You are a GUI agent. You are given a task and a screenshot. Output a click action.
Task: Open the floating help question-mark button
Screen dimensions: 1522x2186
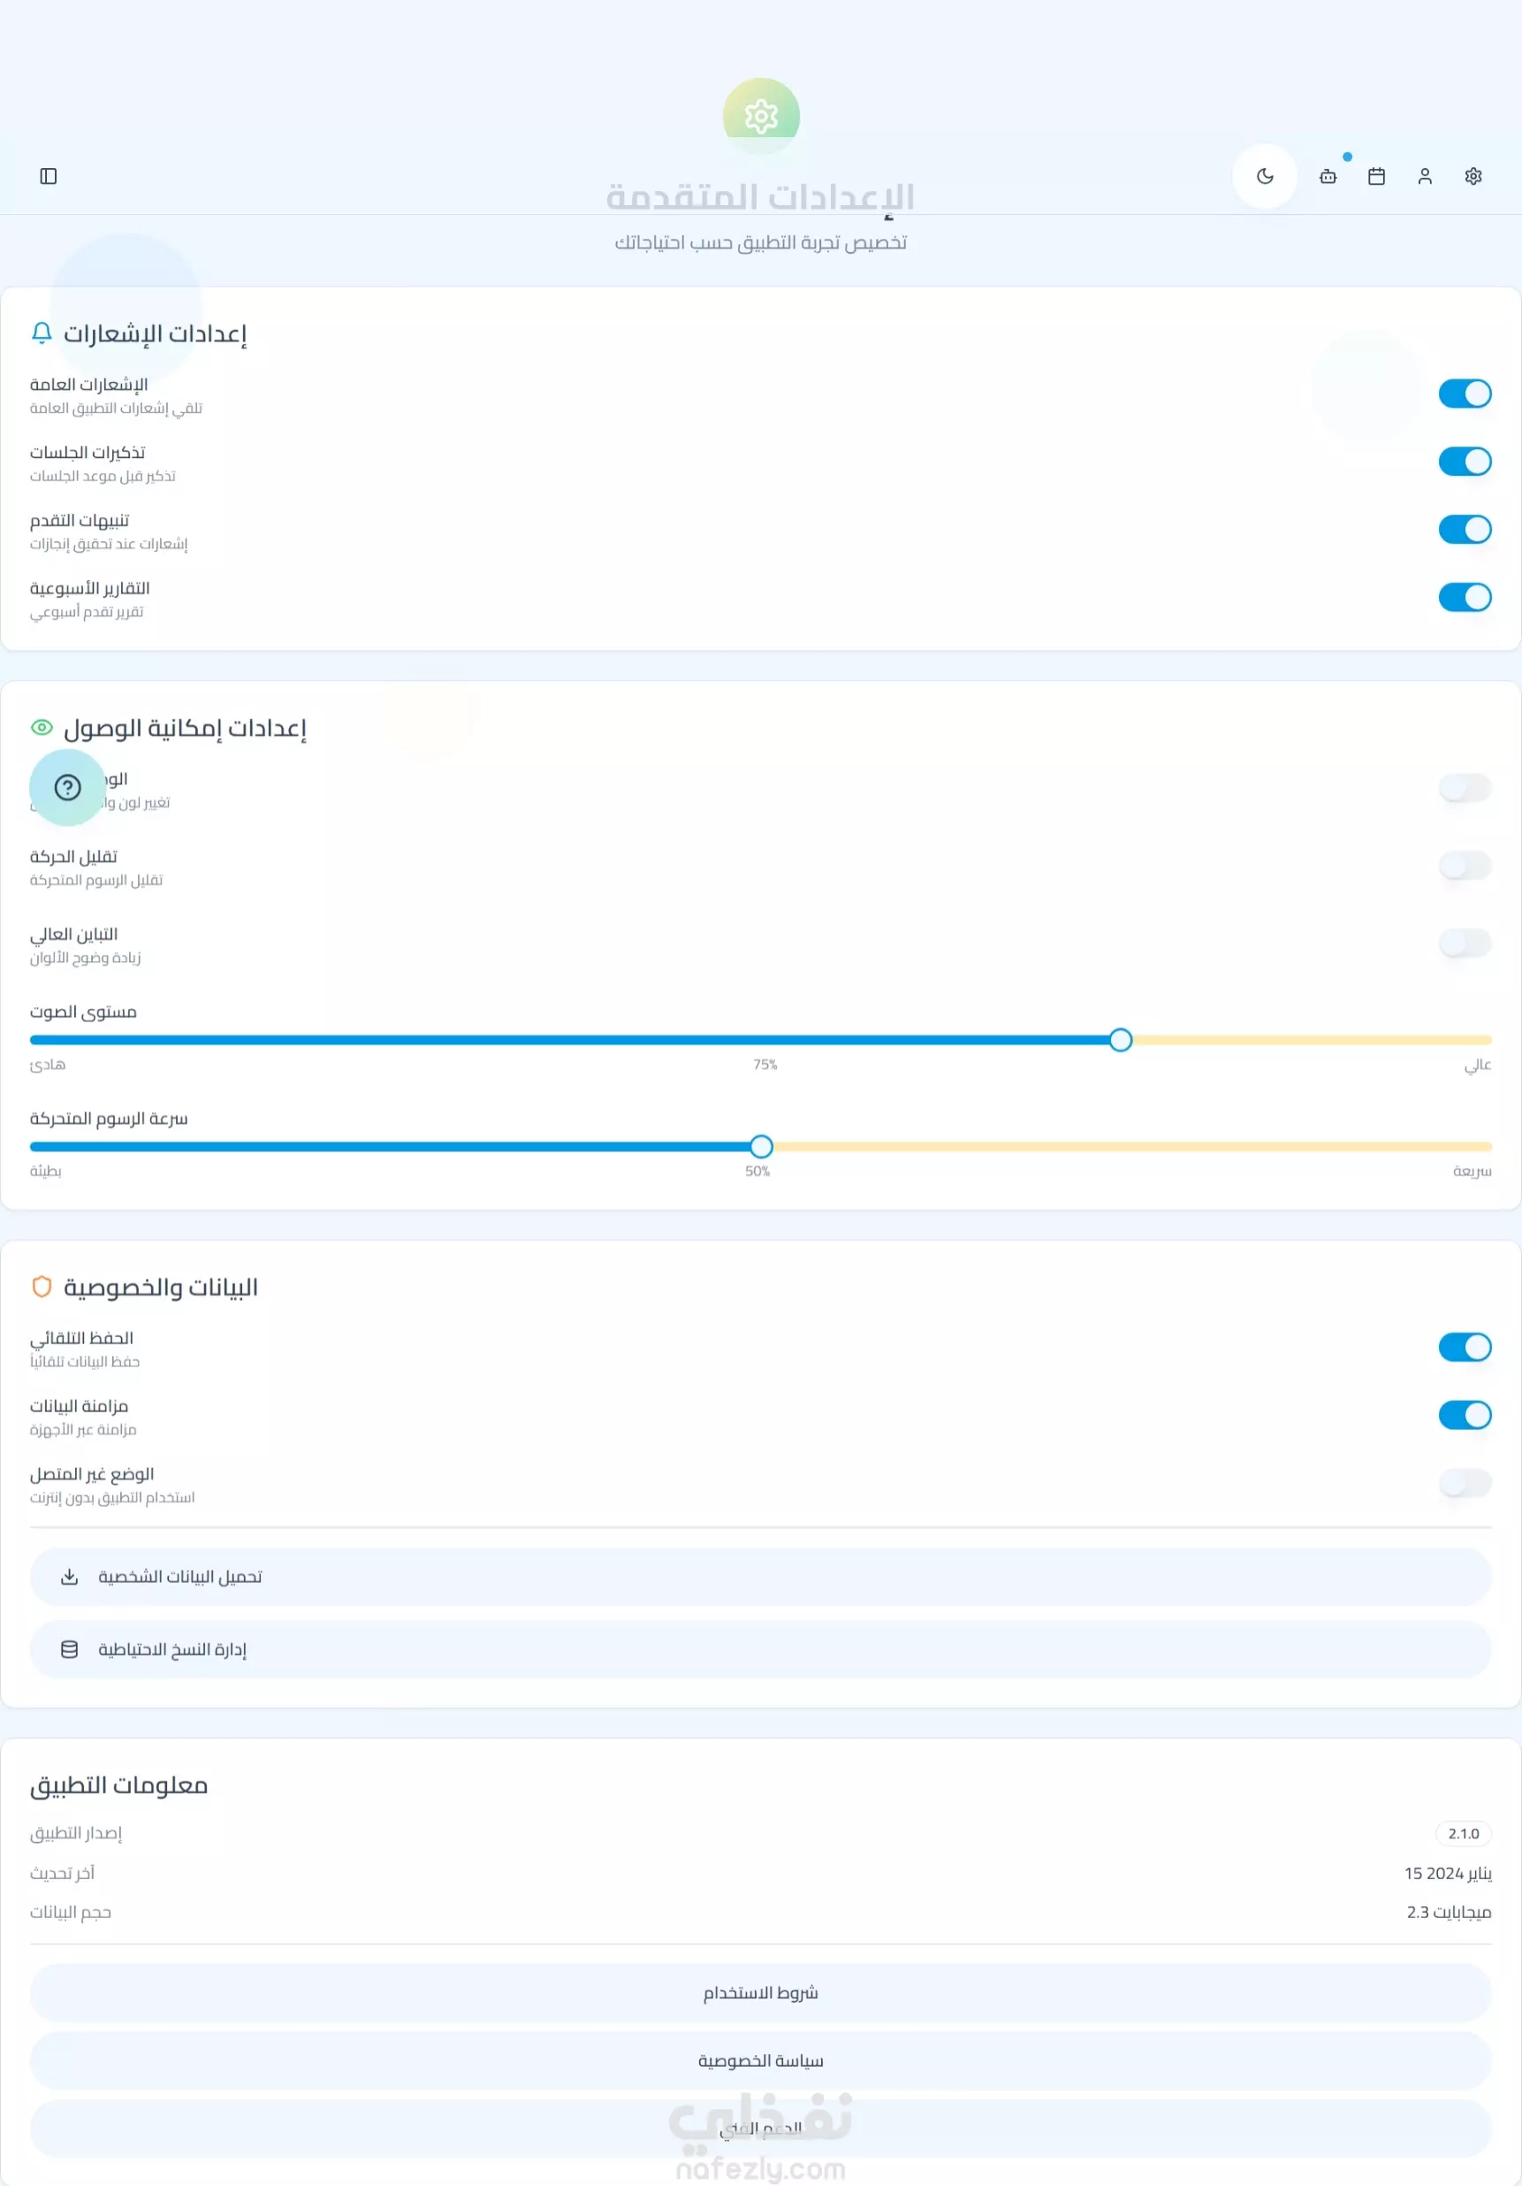tap(67, 787)
